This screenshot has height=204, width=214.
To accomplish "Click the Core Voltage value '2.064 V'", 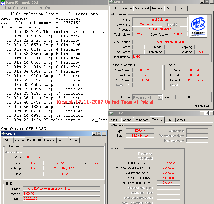I will [x=178, y=34].
